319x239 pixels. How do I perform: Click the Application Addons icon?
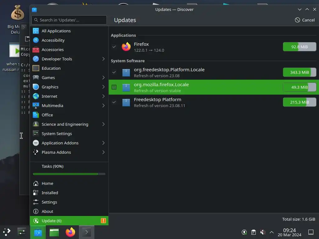coord(36,143)
